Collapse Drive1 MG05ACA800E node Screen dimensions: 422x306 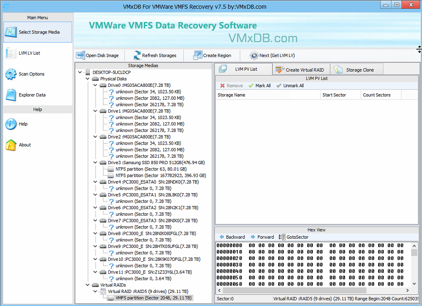click(x=95, y=111)
